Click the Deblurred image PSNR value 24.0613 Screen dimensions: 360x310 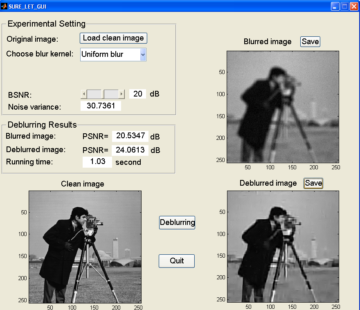pos(130,150)
